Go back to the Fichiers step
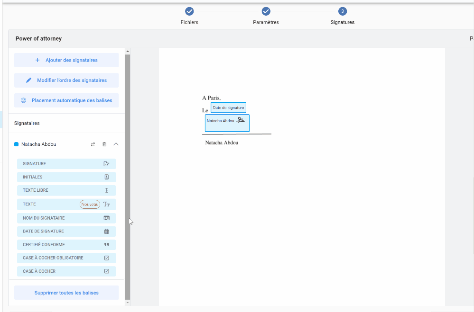 tap(189, 11)
